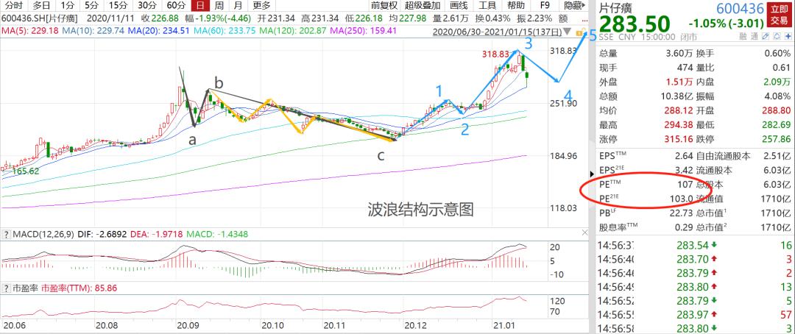
Task: Hide side panel via 隐藏 button
Action: 573,6
